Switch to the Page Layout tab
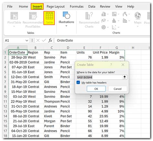The image size is (153, 141). coord(56,6)
